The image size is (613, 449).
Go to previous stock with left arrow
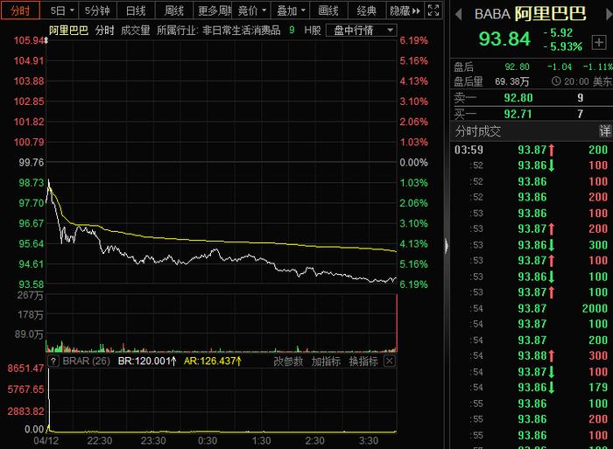459,15
